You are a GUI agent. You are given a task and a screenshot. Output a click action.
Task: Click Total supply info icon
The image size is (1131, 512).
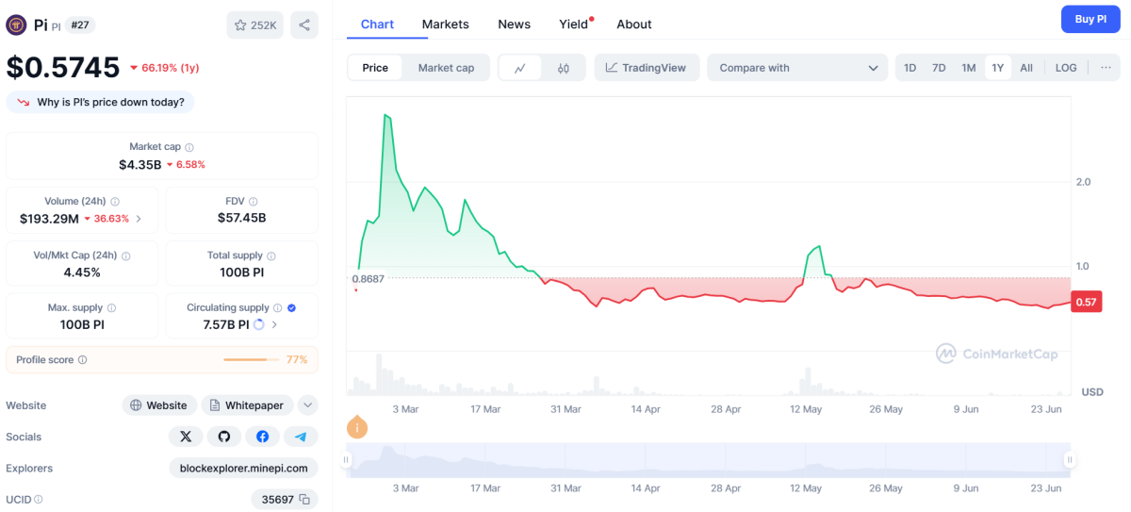pos(271,256)
